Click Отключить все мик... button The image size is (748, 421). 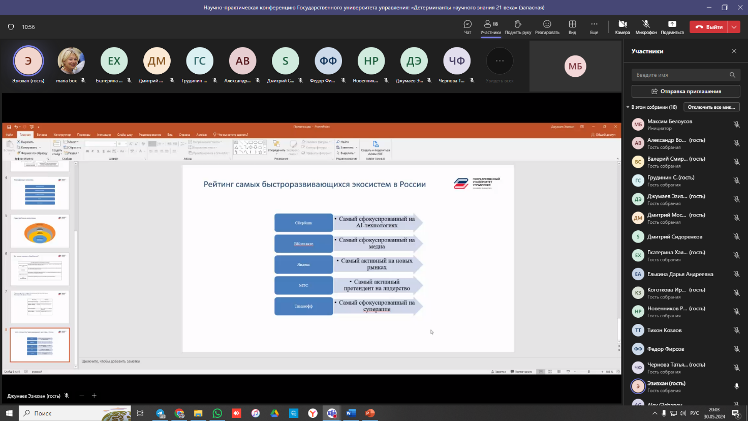[x=711, y=107]
